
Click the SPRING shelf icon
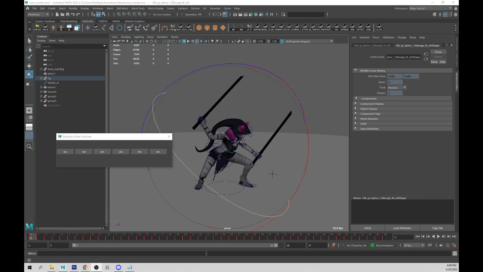pos(344,27)
